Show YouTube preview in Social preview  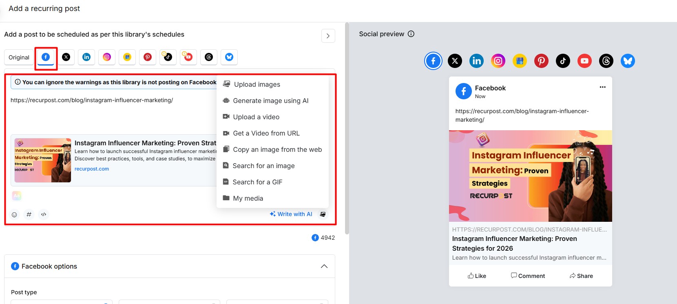click(584, 61)
